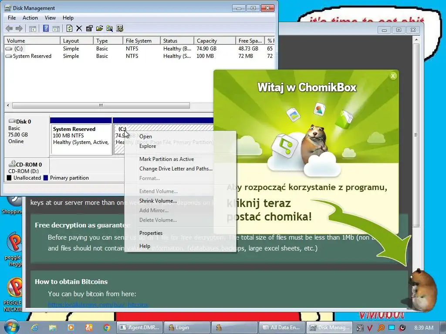Toggle the Show/Hide Console Tree toolbar icon
Image resolution: width=446 pixels, height=334 pixels.
pos(32,28)
